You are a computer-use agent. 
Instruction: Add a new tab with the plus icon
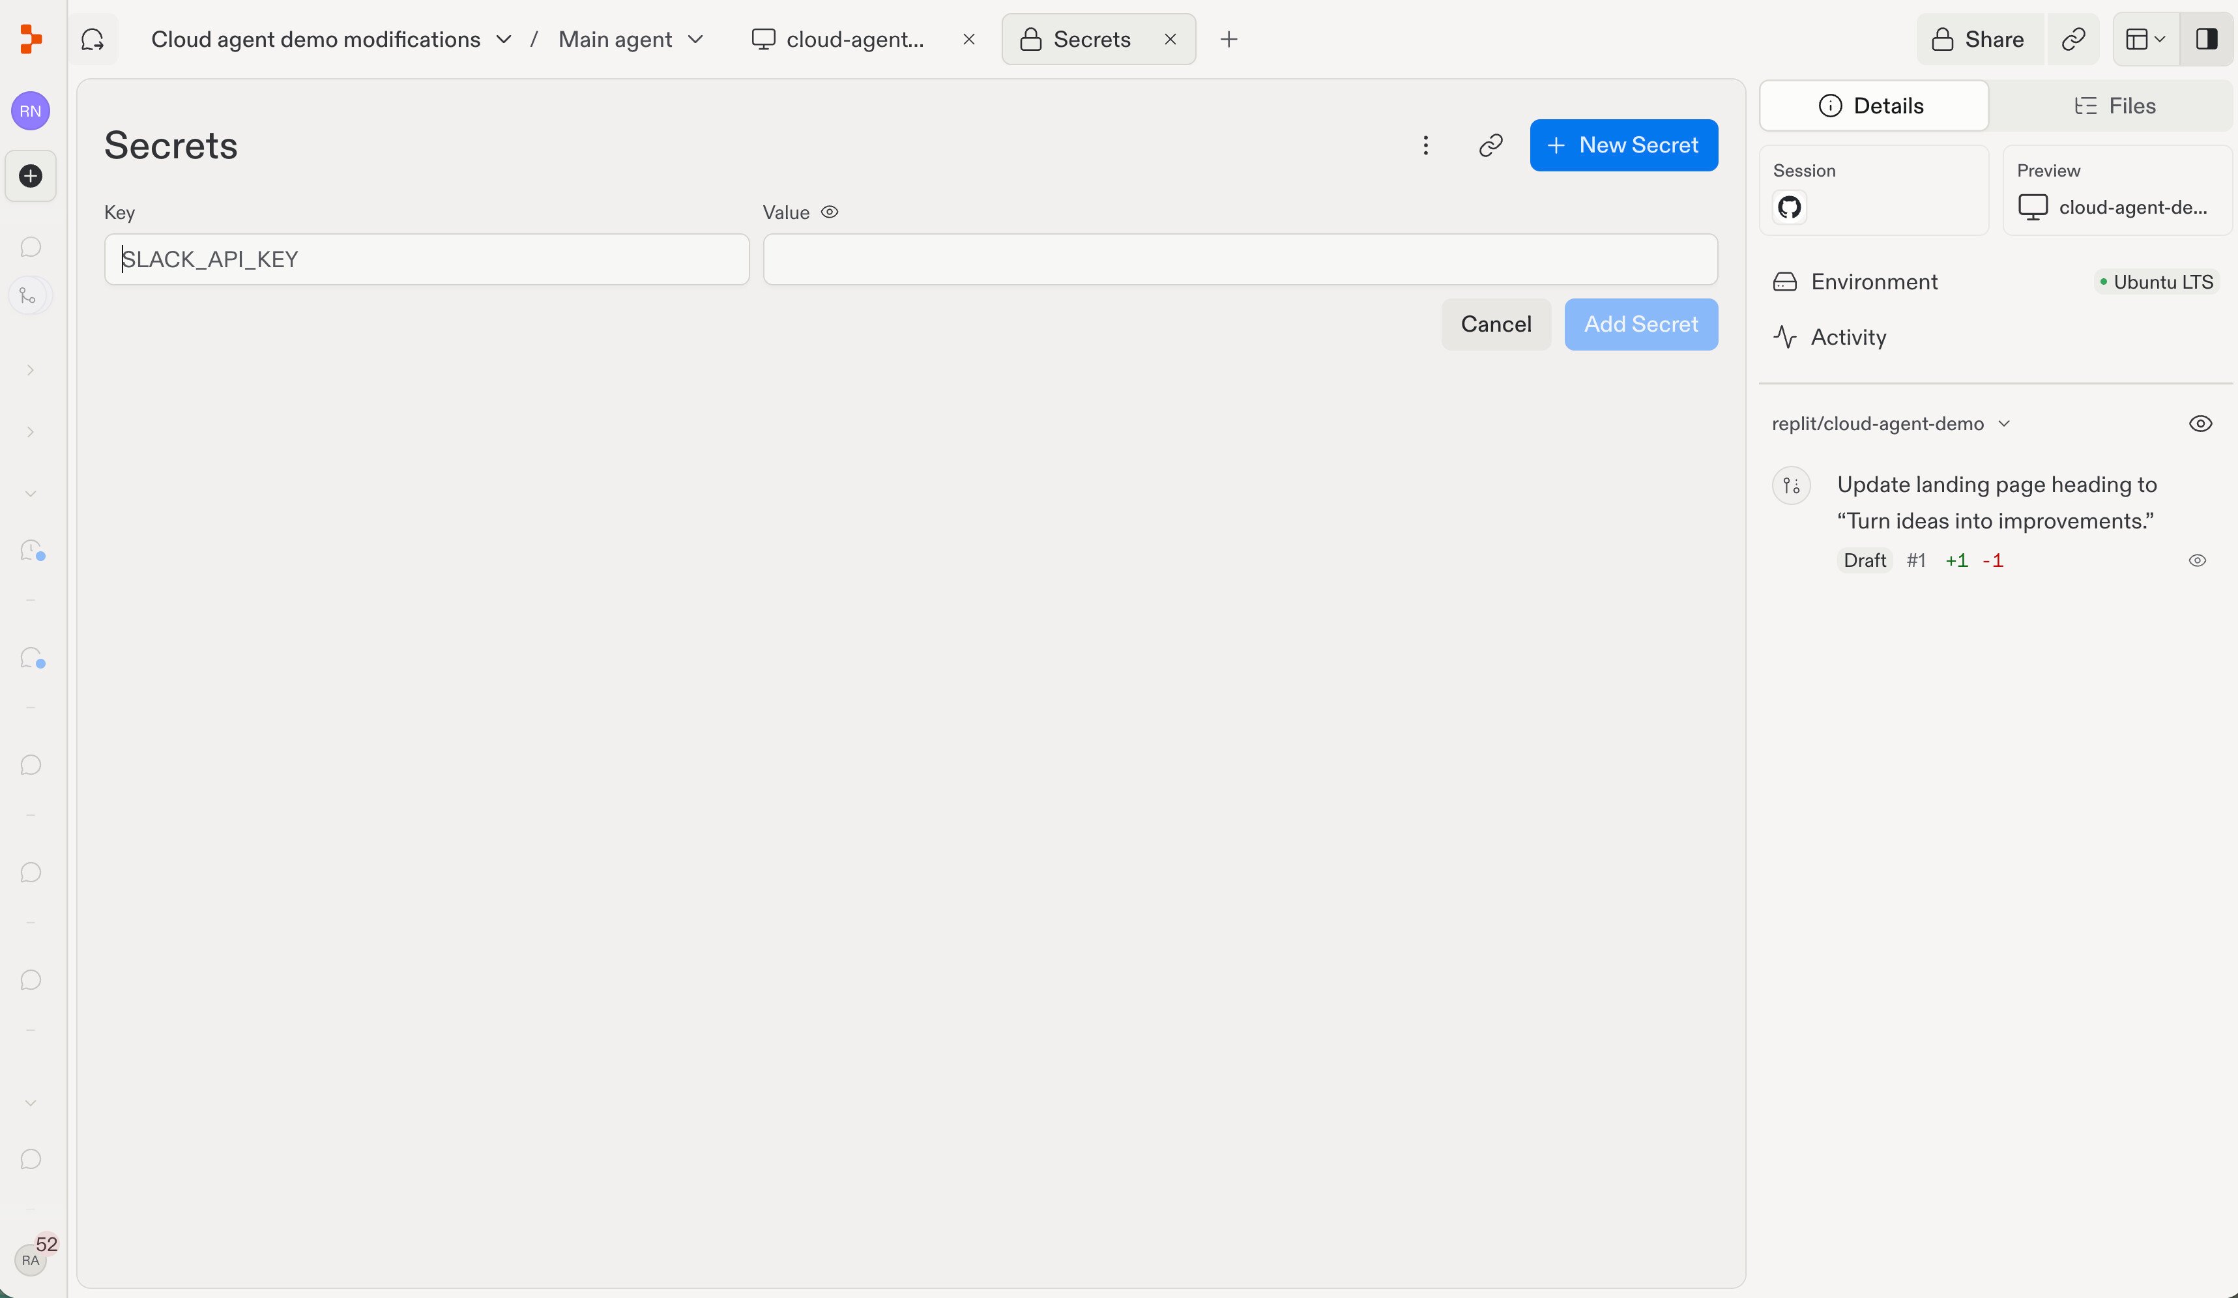coord(1228,39)
